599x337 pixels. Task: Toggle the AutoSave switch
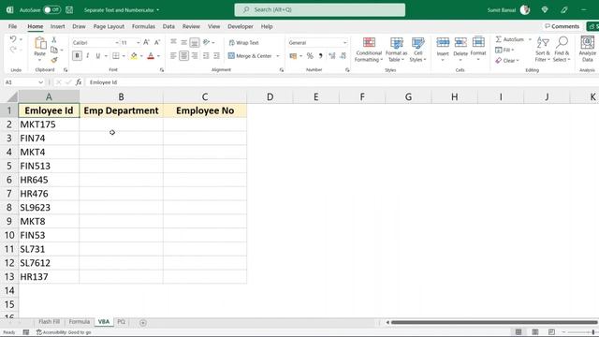[51, 10]
